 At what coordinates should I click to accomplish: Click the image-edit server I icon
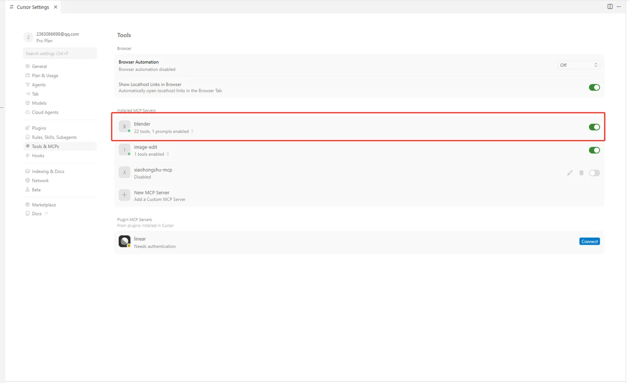[124, 150]
